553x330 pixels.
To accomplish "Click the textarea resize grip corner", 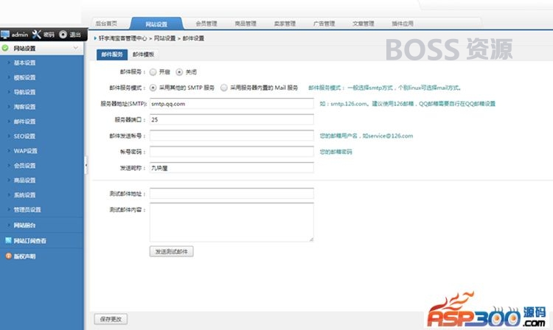I will click(x=311, y=239).
